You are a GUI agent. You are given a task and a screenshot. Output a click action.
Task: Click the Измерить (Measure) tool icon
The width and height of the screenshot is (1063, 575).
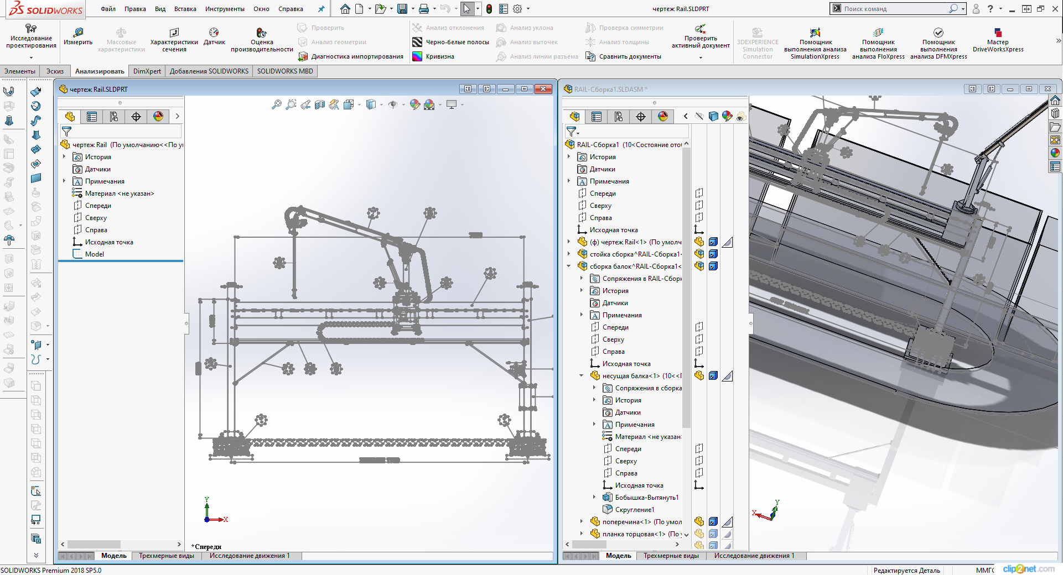coord(78,33)
